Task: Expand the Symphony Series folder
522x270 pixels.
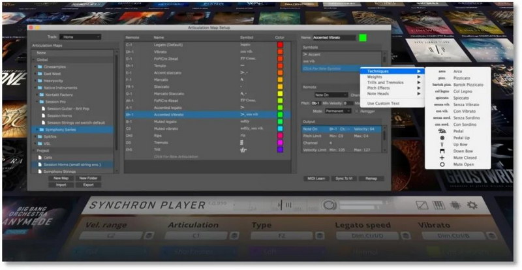Action: tap(37, 130)
